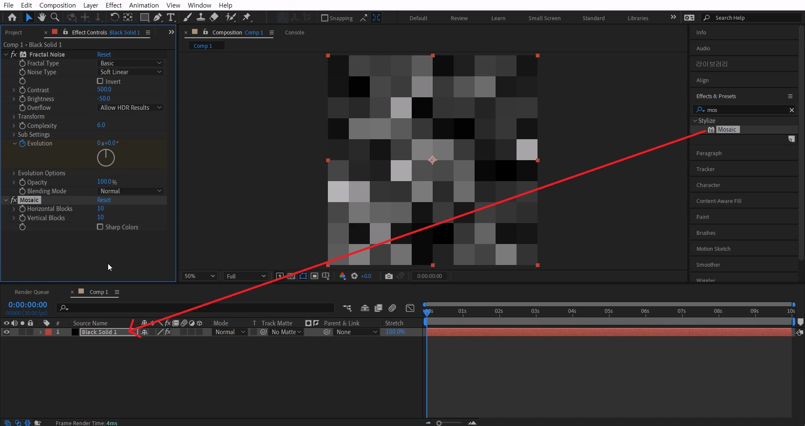Screen dimensions: 805x426
Task: Check the Sharp Colors checkbox
Action: [100, 227]
